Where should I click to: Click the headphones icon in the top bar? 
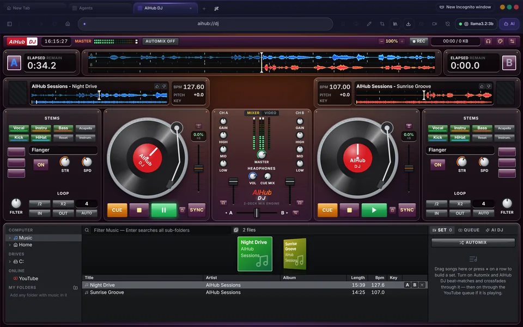coord(488,41)
